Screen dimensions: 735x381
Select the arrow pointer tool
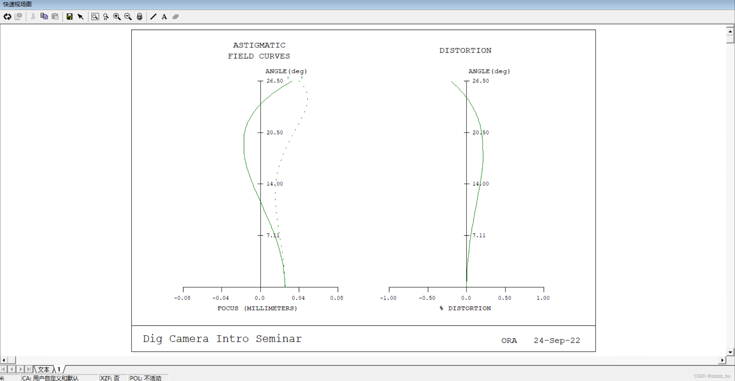point(81,17)
